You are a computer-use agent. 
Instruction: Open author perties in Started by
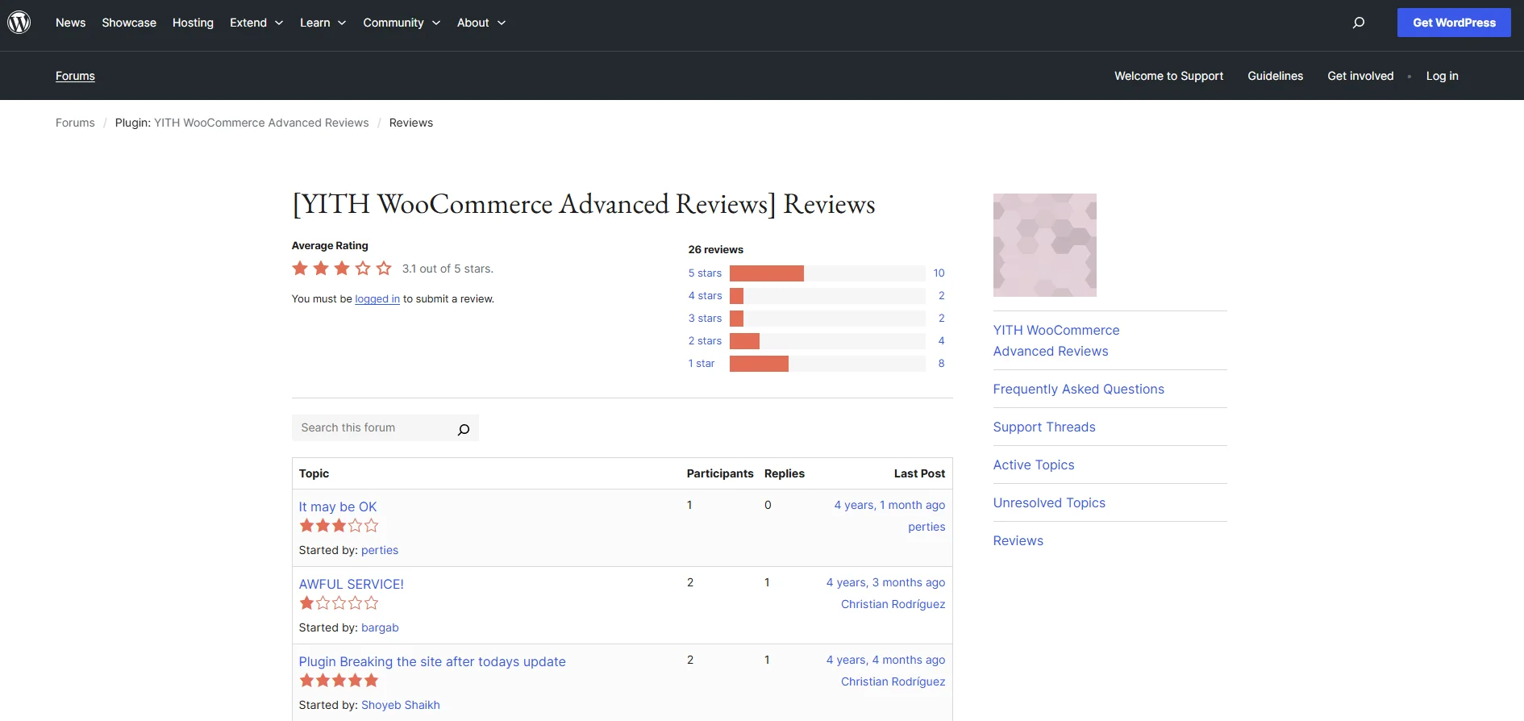coord(380,550)
